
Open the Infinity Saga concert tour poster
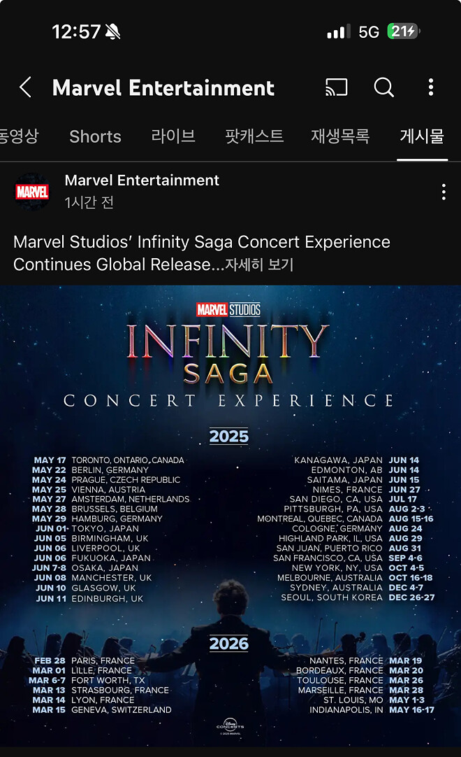(x=230, y=518)
